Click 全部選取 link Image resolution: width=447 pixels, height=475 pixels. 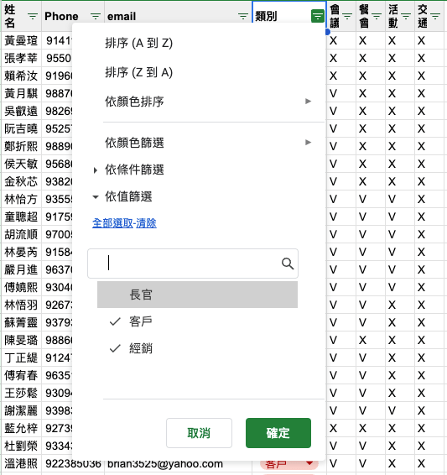pos(112,223)
